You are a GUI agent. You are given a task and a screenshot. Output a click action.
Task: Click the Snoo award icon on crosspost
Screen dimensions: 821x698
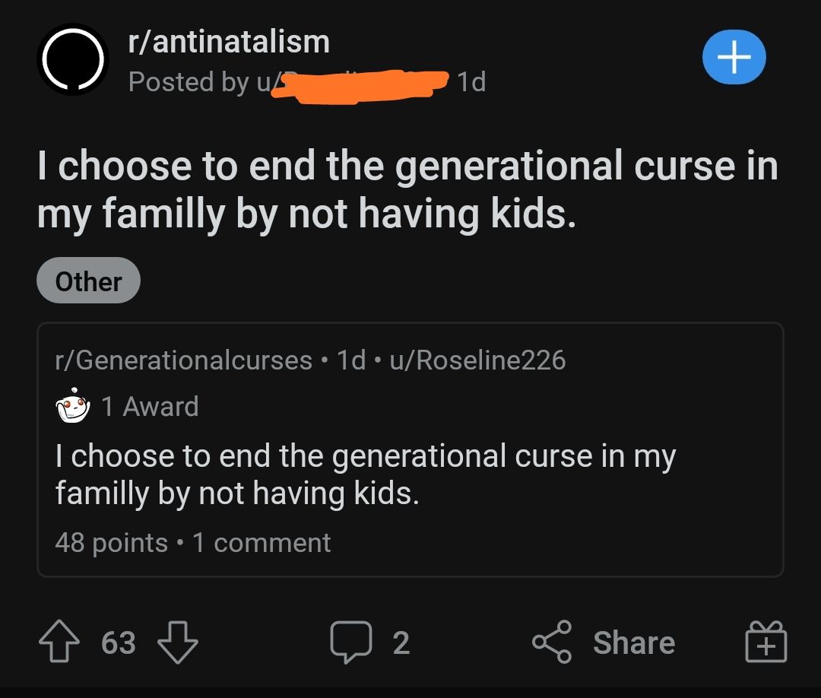coord(71,405)
